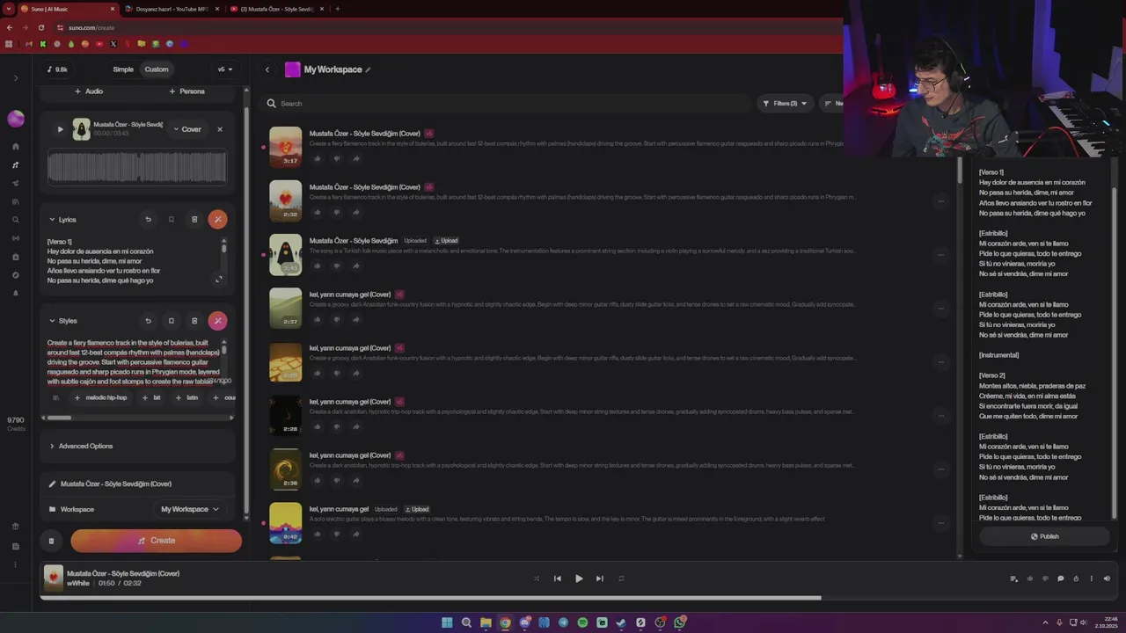This screenshot has height=633, width=1126.
Task: Open the Filters (3) dropdown
Action: (784, 104)
